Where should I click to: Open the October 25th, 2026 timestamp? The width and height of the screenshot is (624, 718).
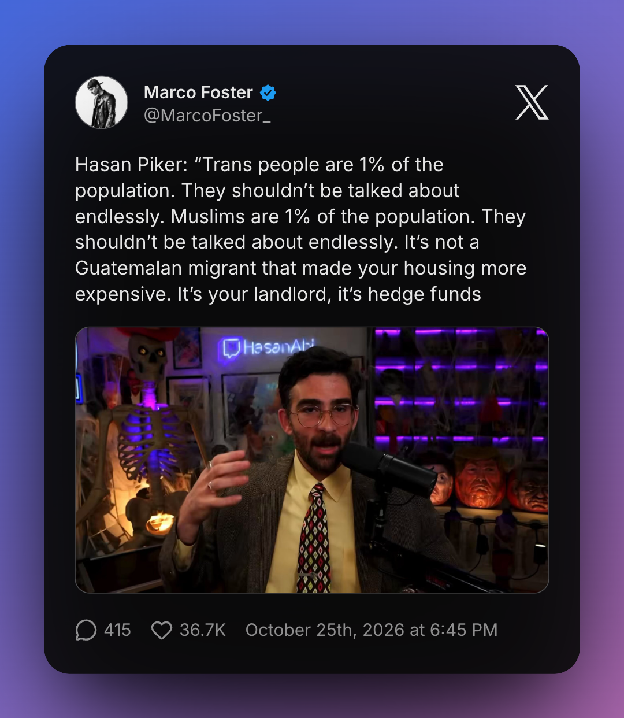tap(372, 630)
